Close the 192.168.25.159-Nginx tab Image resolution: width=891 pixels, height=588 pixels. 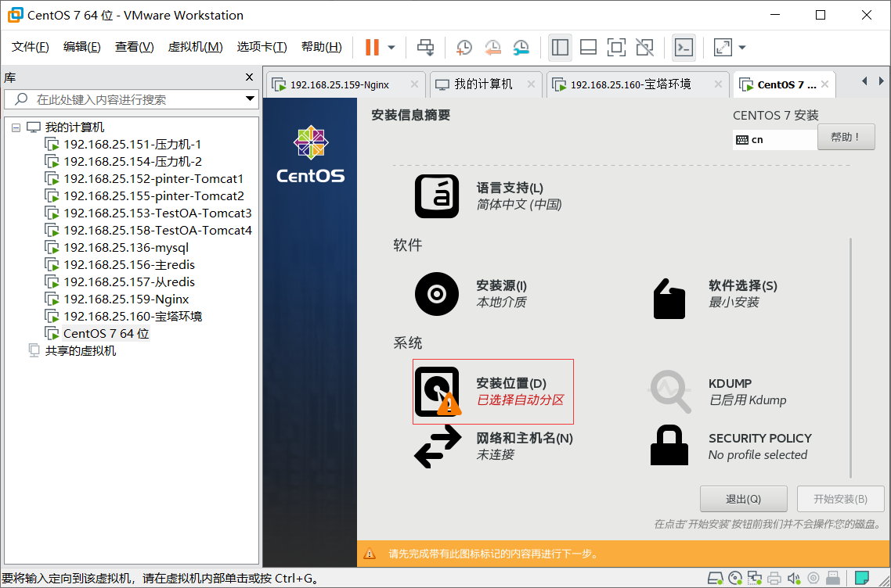[414, 84]
